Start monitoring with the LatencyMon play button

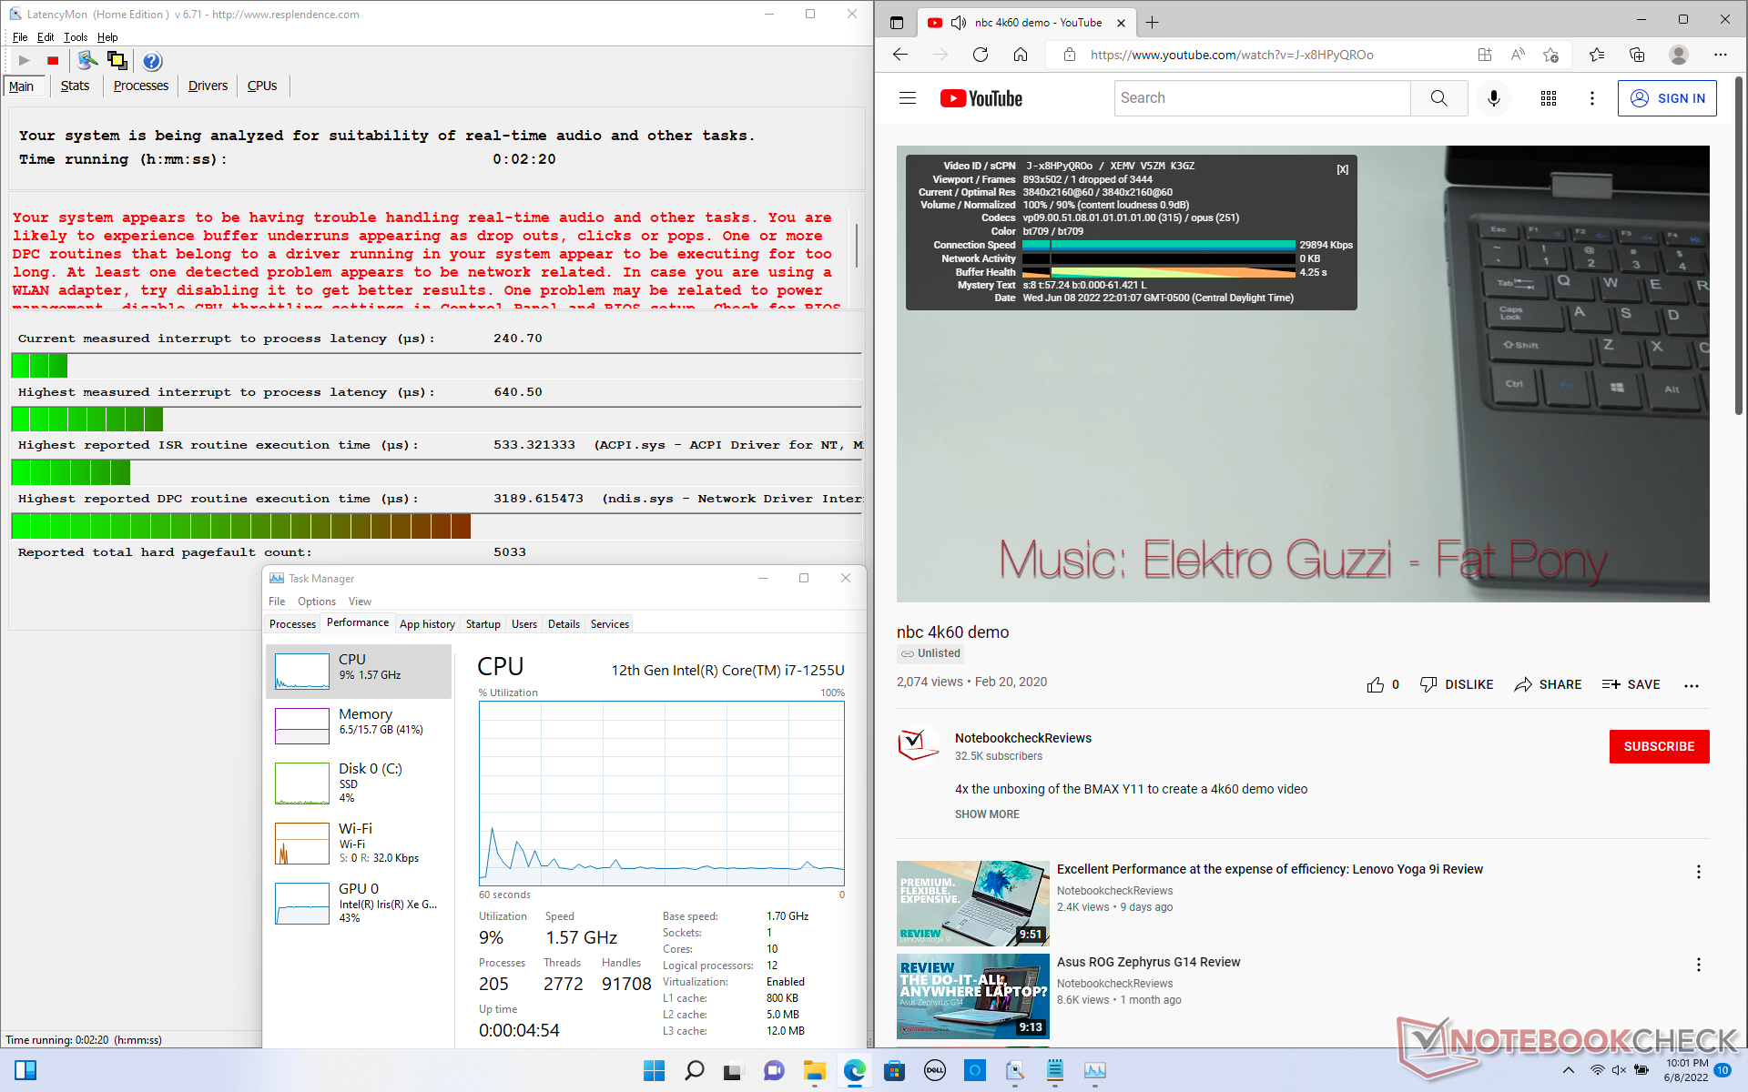pos(25,61)
